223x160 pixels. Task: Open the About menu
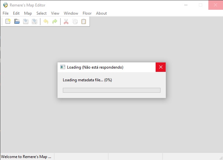(101, 13)
